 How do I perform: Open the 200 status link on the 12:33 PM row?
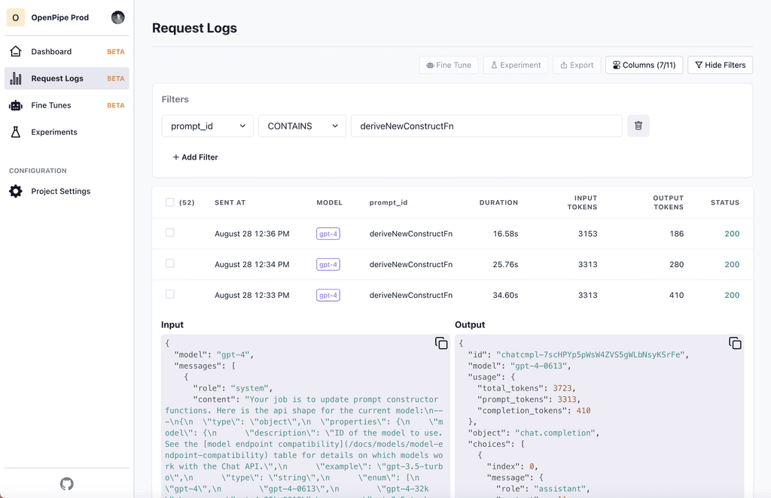(732, 295)
